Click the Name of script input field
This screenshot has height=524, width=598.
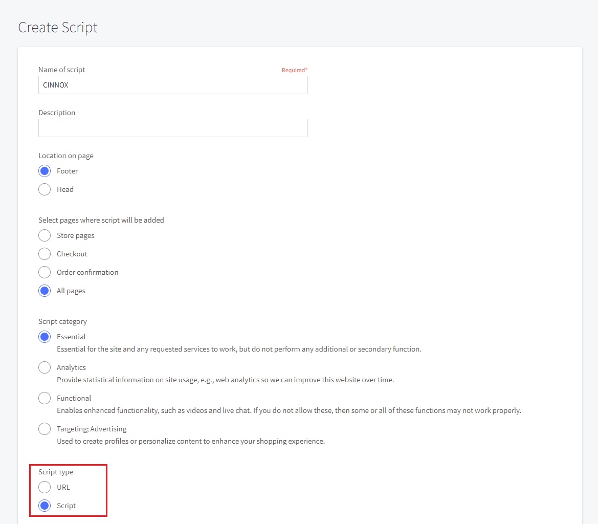click(x=173, y=85)
